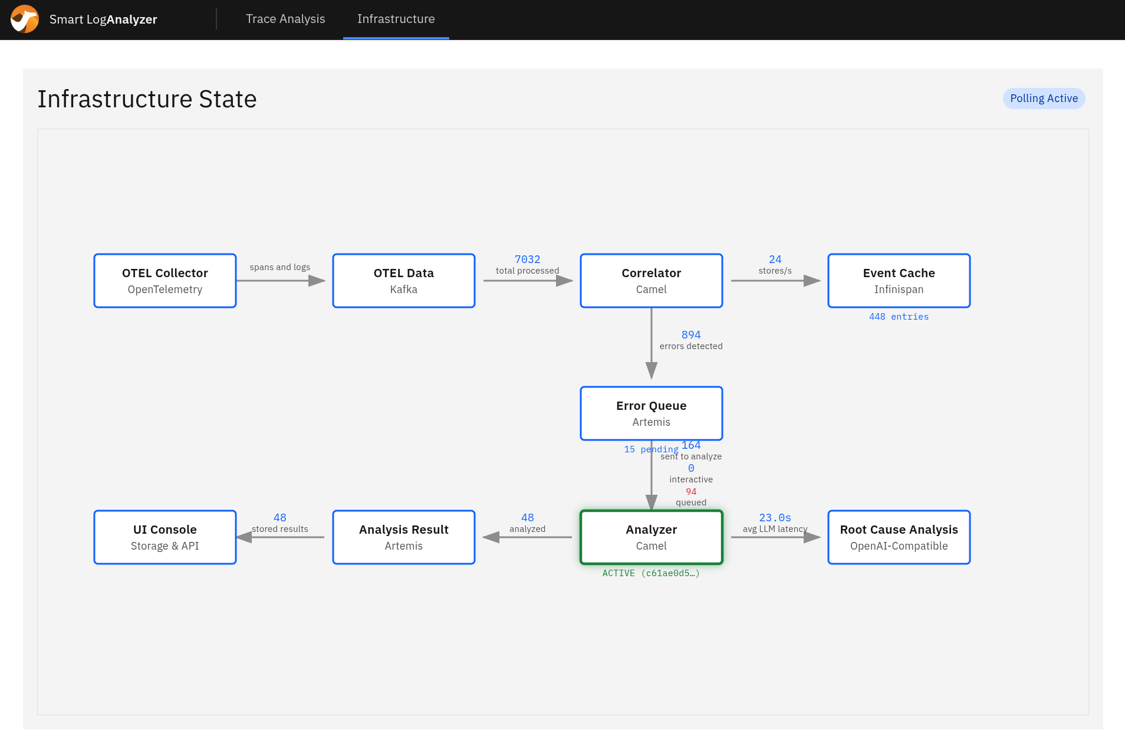
Task: Click the '164' sent to analyze value
Action: pyautogui.click(x=691, y=445)
